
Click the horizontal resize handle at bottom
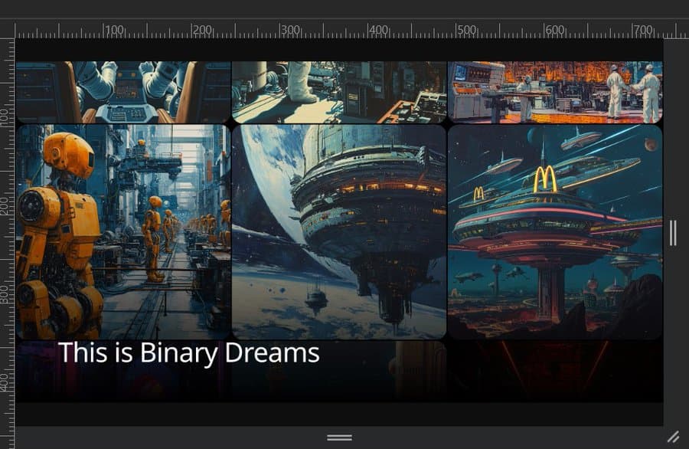pyautogui.click(x=339, y=438)
